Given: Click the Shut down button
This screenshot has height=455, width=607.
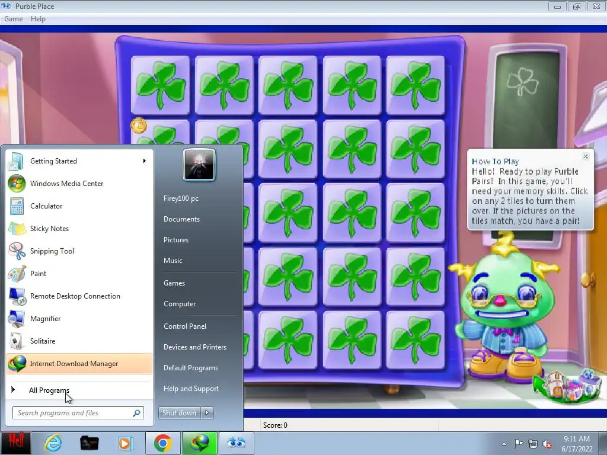Looking at the screenshot, I should [179, 413].
